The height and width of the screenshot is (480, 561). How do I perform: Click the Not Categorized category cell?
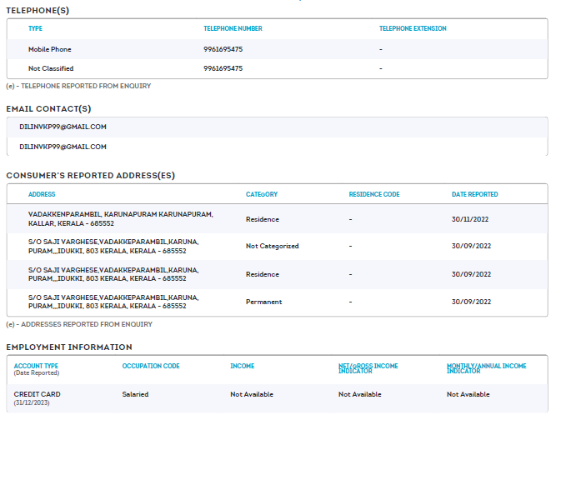point(272,246)
